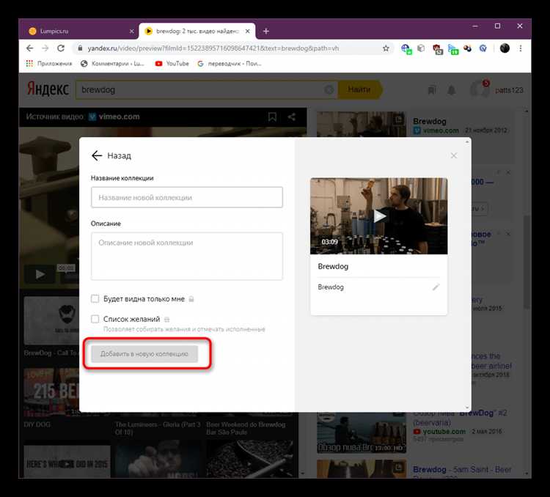Screen dimensions: 550x497
Task: Reload the current page
Action: coord(61,48)
